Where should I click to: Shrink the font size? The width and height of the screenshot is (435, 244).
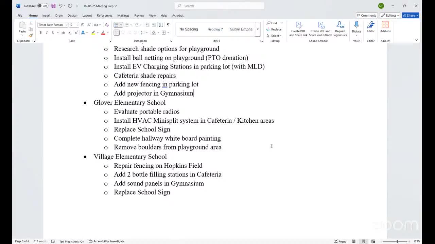point(88,25)
